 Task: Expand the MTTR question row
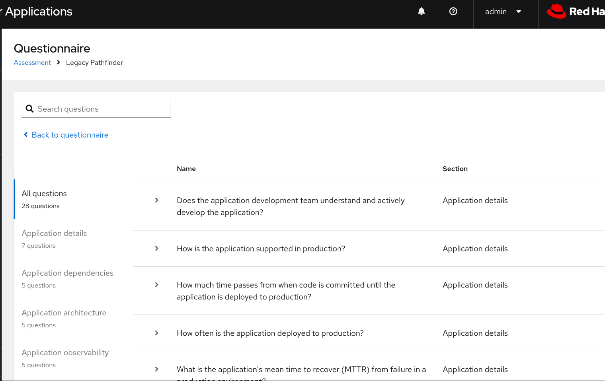156,369
